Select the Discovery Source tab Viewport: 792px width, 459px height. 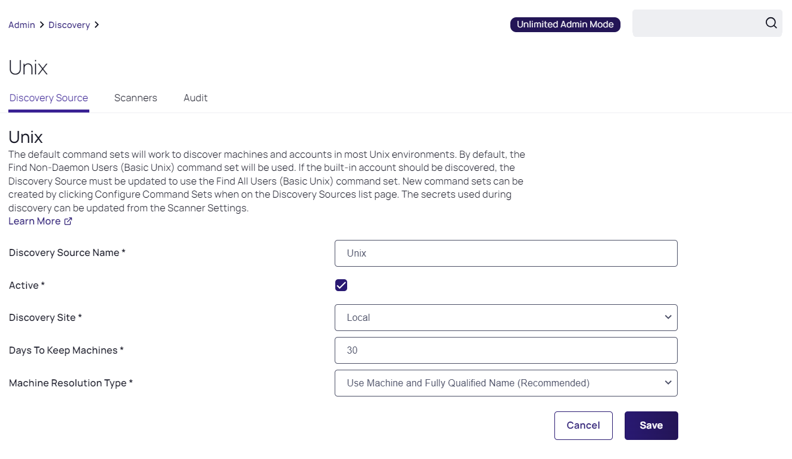[x=49, y=98]
